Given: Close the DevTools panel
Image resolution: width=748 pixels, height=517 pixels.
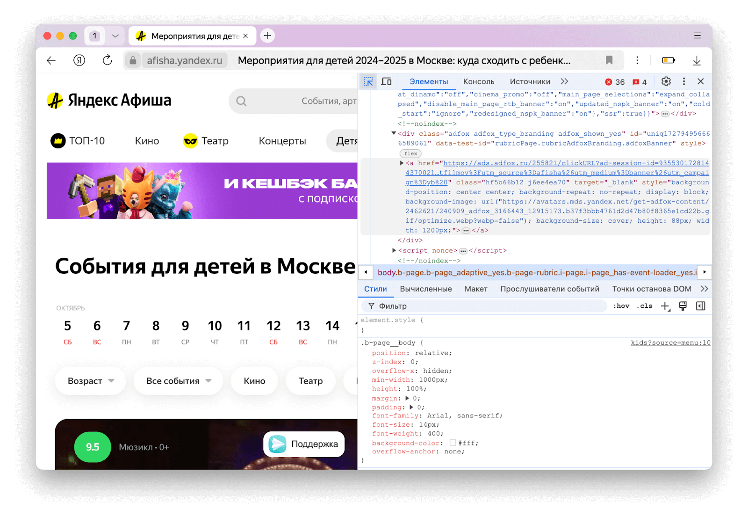Looking at the screenshot, I should (700, 81).
